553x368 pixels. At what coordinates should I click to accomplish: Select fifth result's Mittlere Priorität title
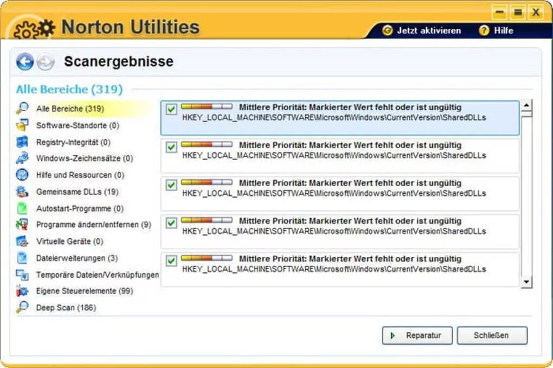350,259
